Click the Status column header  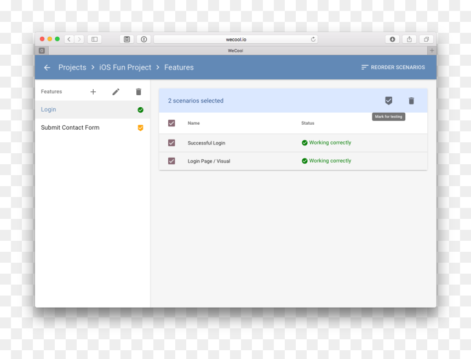tap(308, 123)
